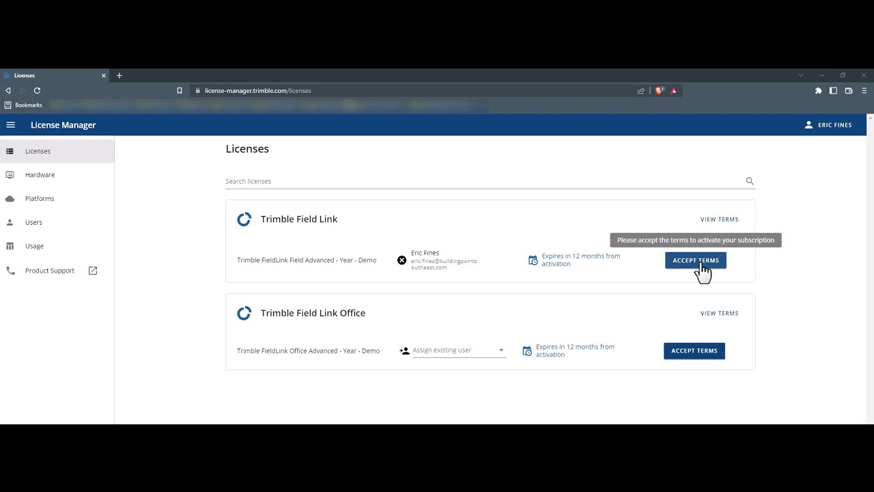
Task: Click the Hardware icon in sidebar
Action: [x=10, y=175]
